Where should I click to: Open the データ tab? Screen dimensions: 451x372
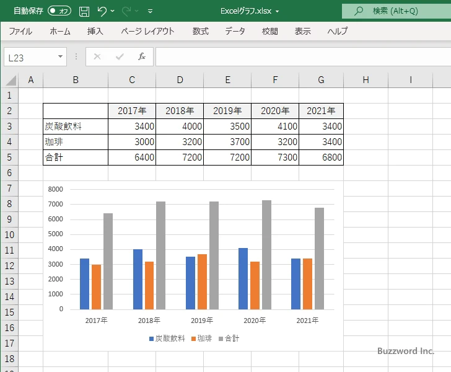click(x=235, y=31)
